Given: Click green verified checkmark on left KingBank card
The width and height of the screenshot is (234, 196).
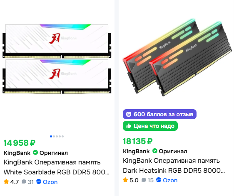Looking at the screenshot, I should pos(35,152).
